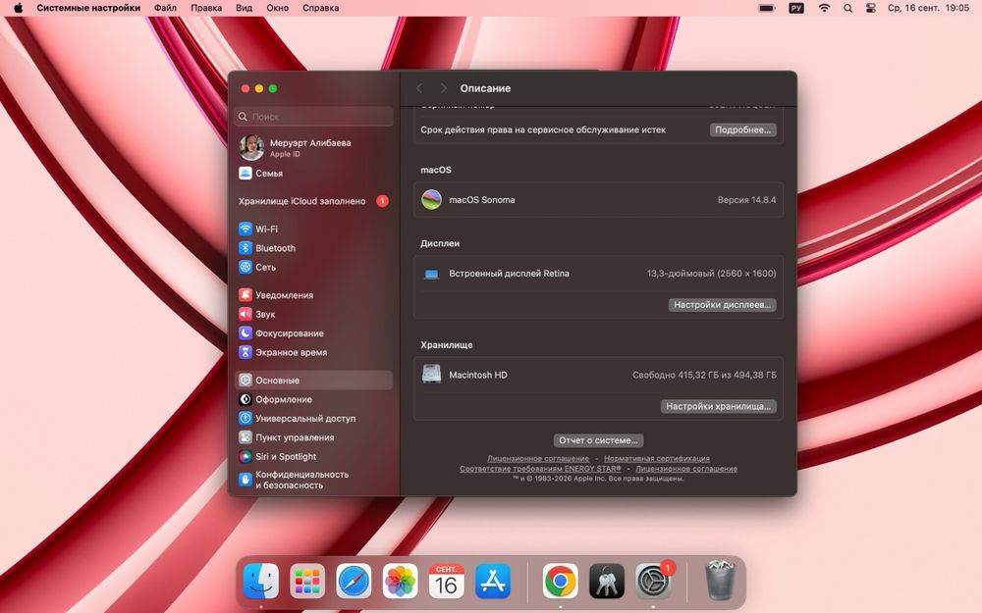Click battery status icon in menu bar
Screen dimensions: 982x613
(767, 8)
